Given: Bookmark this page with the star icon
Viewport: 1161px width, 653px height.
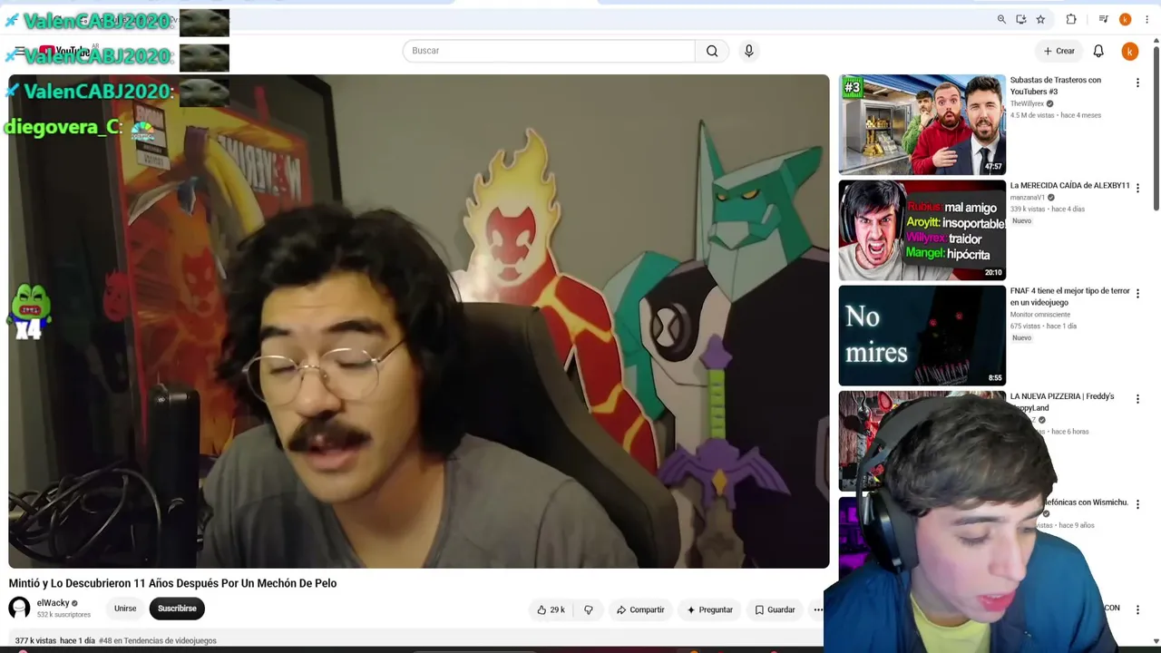Looking at the screenshot, I should tap(1040, 19).
